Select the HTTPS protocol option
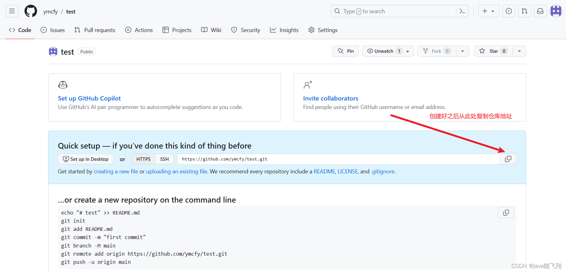Screen dimensions: 566x272 144,159
